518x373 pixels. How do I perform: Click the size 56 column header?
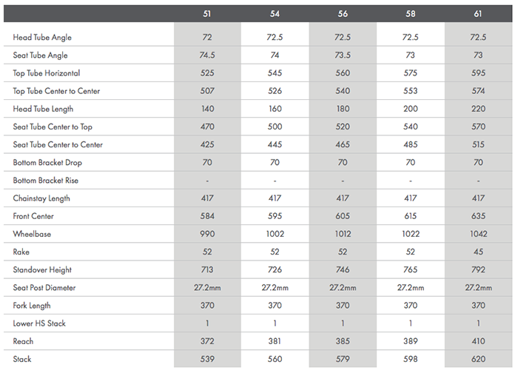pyautogui.click(x=343, y=14)
